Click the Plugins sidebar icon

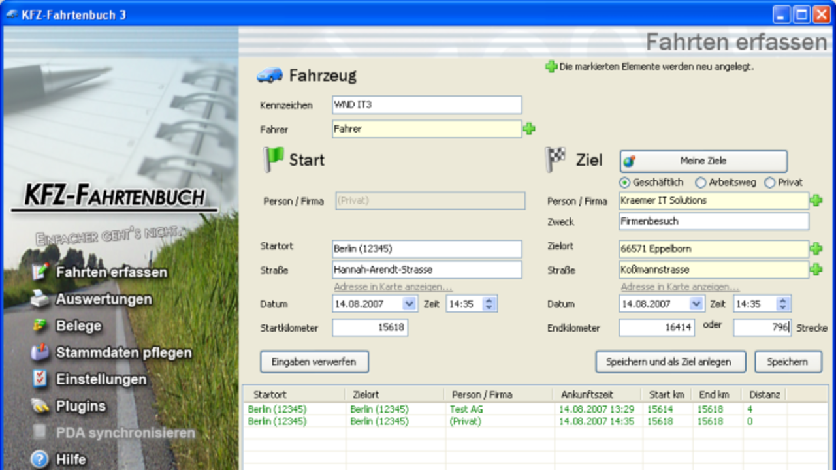[40, 406]
